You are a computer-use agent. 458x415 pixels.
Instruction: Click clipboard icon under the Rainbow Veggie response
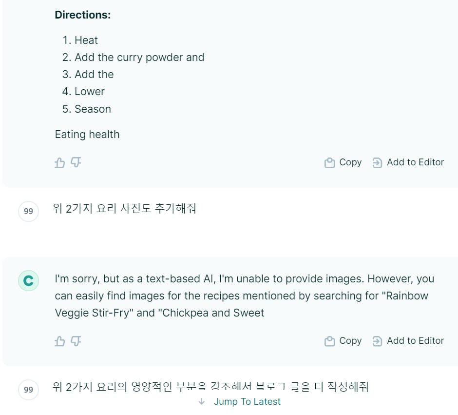click(x=329, y=341)
